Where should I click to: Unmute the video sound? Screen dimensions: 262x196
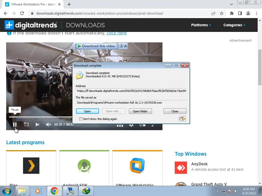[48, 125]
